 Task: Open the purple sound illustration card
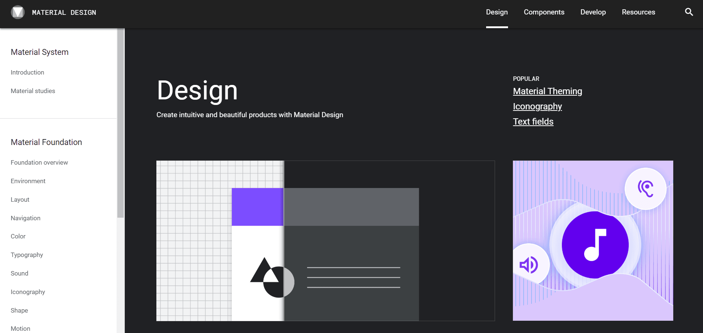(593, 241)
